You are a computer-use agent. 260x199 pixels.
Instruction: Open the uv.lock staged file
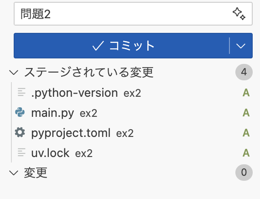point(130,153)
